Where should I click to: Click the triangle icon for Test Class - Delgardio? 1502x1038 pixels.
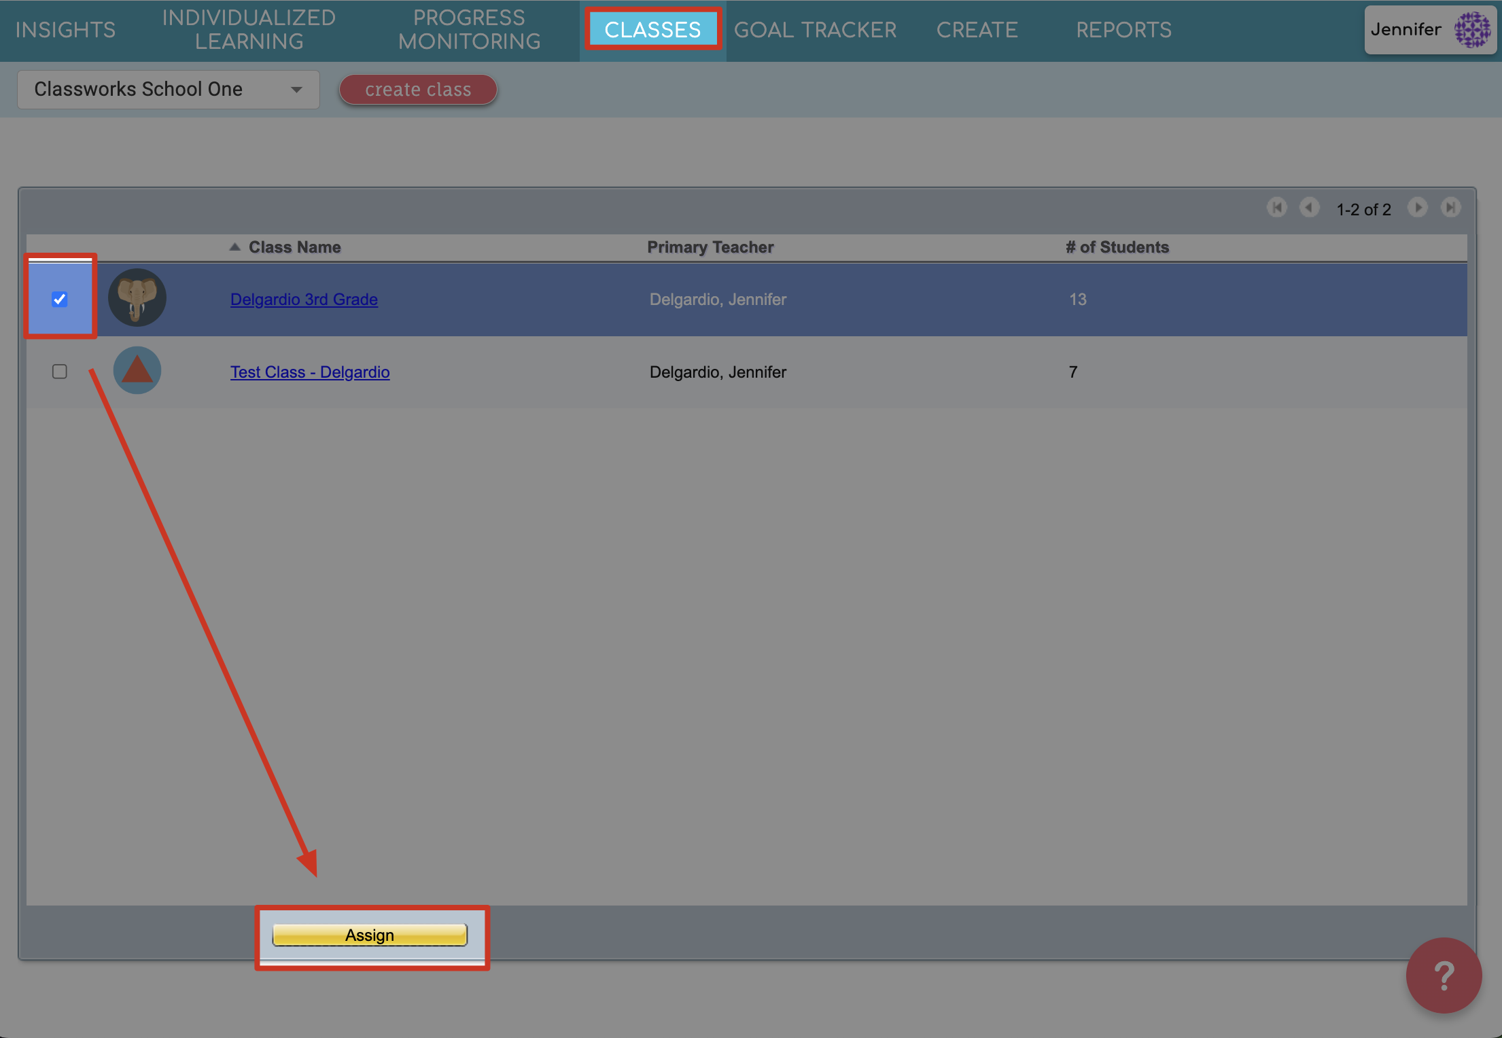click(x=137, y=370)
